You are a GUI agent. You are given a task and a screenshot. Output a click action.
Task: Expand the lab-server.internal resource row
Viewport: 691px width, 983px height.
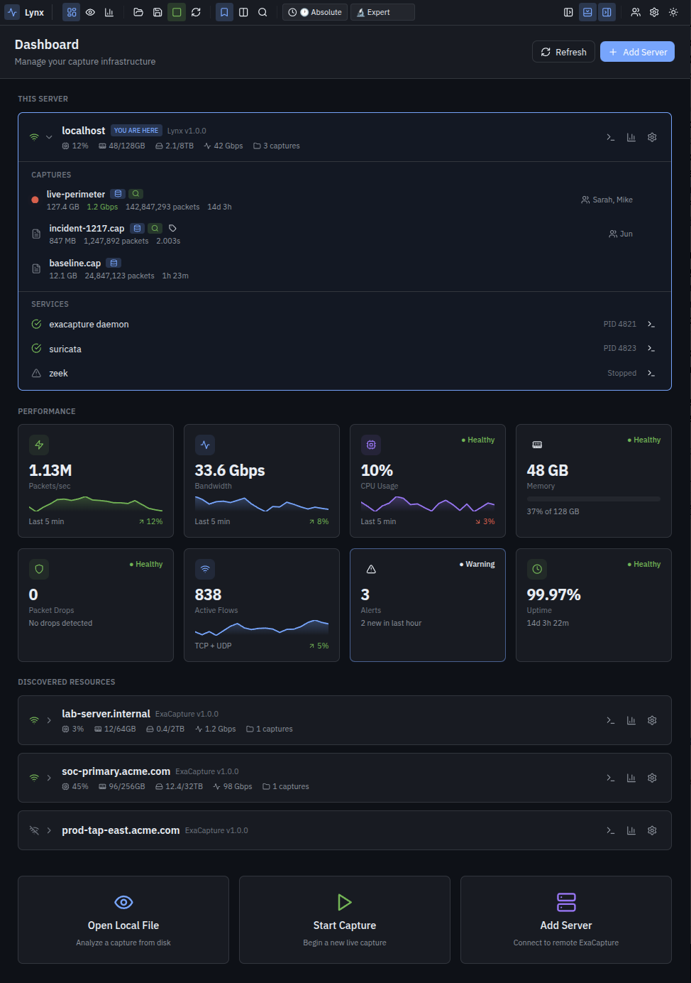point(49,719)
